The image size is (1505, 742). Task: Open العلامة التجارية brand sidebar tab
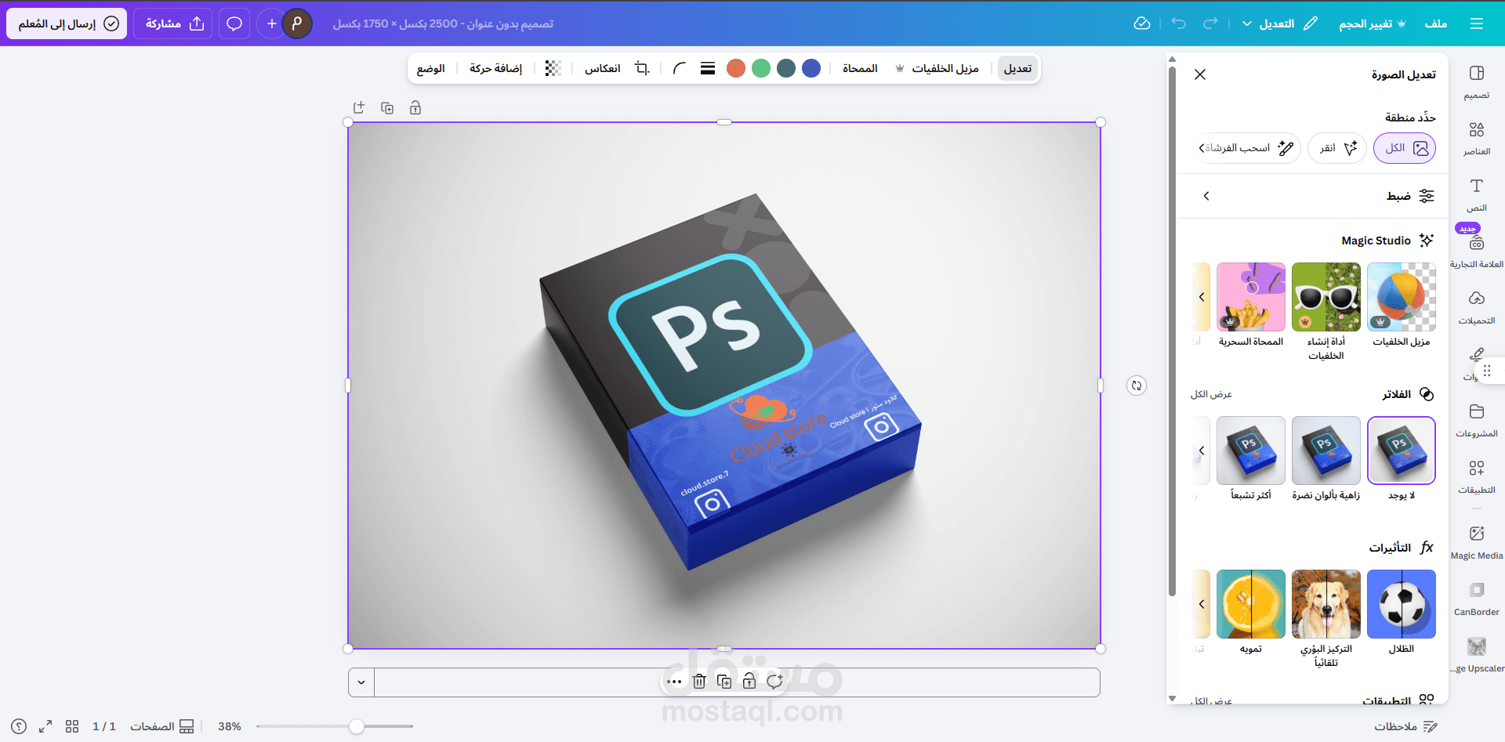pyautogui.click(x=1477, y=251)
